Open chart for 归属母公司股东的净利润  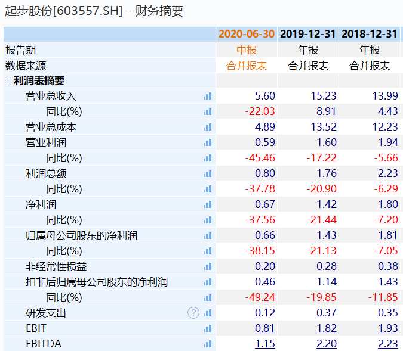(x=208, y=235)
